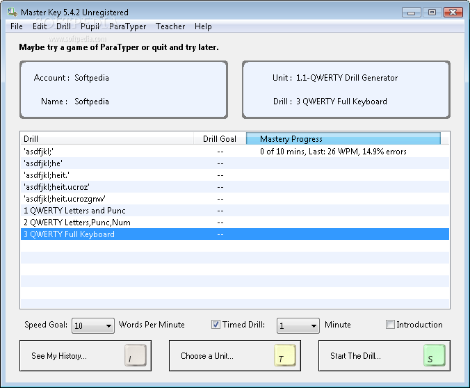Enable the Introduction checkbox
The image size is (470, 388).
point(390,325)
